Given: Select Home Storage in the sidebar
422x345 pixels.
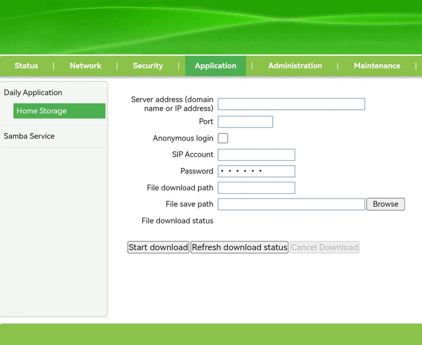Looking at the screenshot, I should 59,111.
